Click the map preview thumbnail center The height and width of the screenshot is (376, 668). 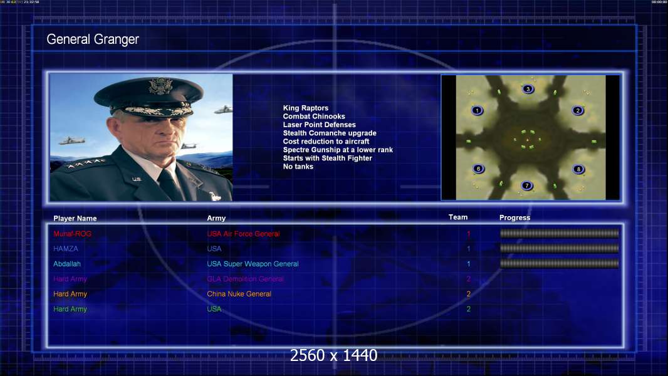tap(530, 137)
